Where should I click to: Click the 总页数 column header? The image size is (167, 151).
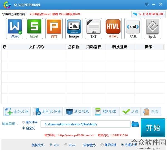point(74,47)
